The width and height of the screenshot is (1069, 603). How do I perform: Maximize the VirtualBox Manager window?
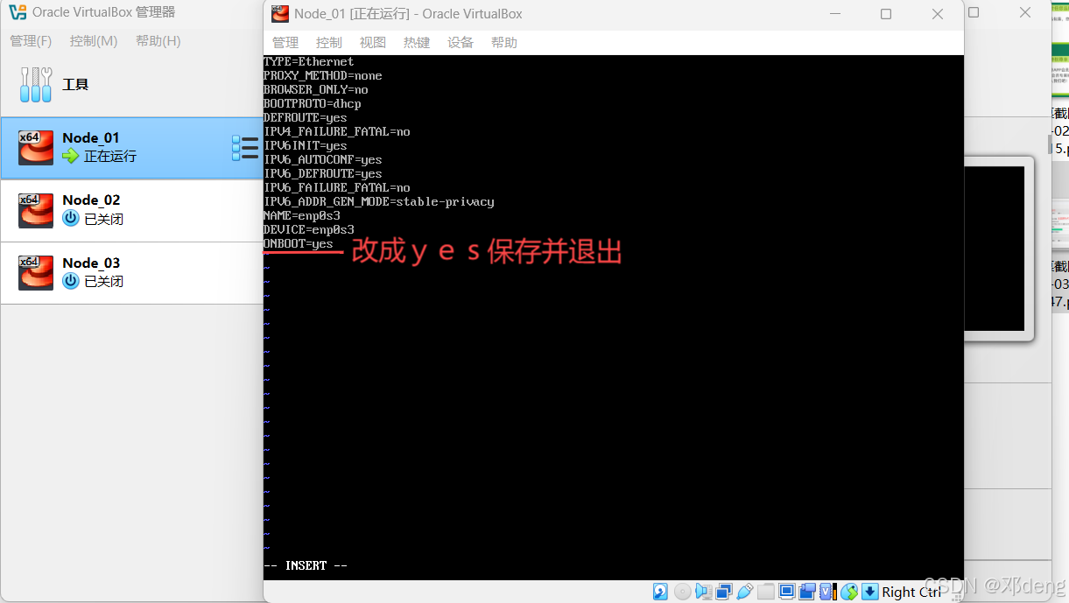click(974, 12)
